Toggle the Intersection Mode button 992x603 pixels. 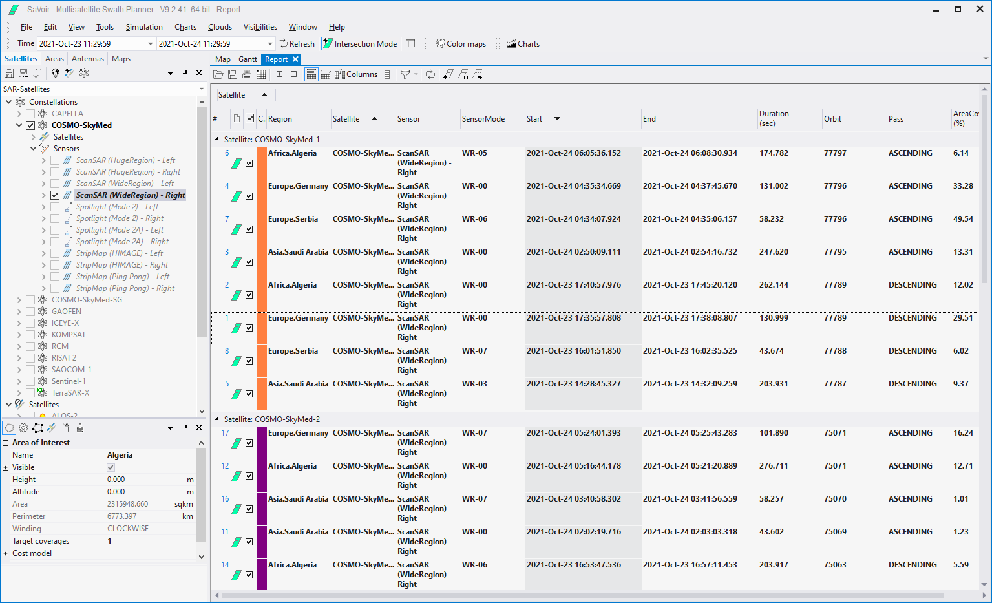click(360, 44)
